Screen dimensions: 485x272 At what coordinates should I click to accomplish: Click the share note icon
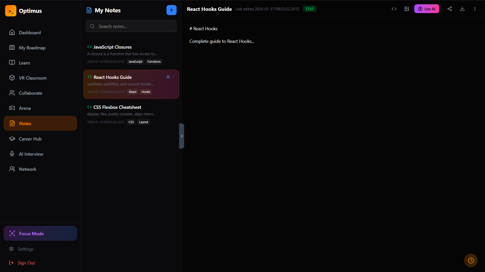tap(450, 9)
